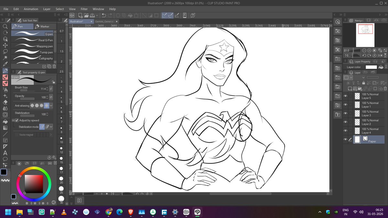Select the Fill bucket tool
This screenshot has width=388, height=218.
(5, 121)
